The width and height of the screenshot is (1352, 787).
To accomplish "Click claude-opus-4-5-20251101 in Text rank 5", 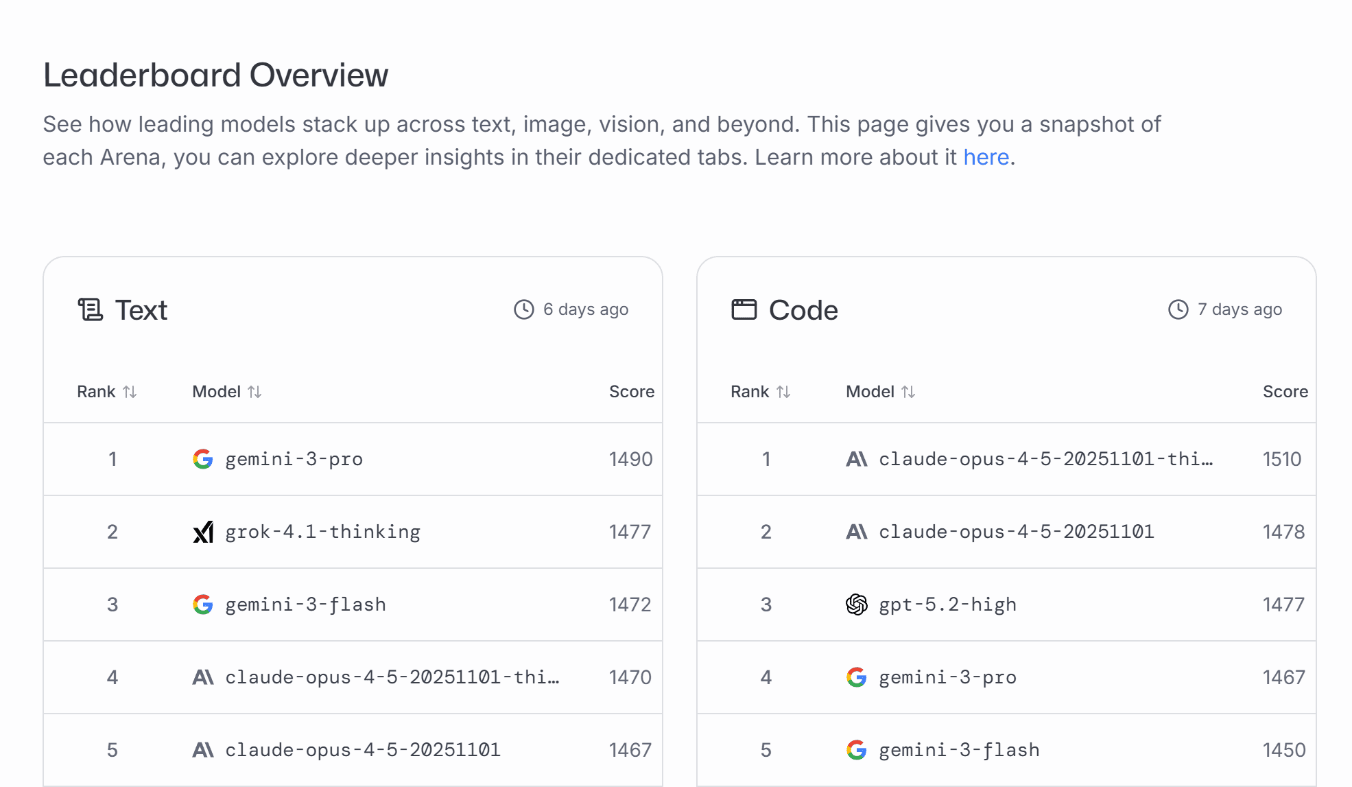I will pos(363,750).
